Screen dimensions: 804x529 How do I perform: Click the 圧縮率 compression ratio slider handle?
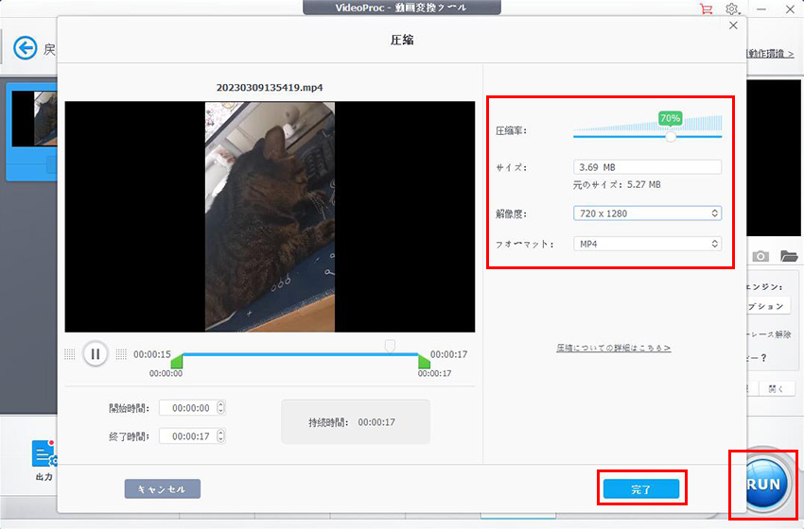(671, 136)
